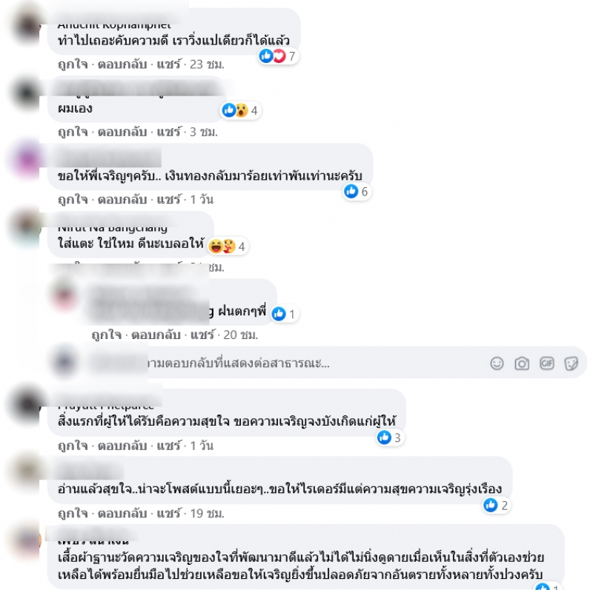
Task: View wow reactions on ผมเอง comment
Action: pos(242,110)
